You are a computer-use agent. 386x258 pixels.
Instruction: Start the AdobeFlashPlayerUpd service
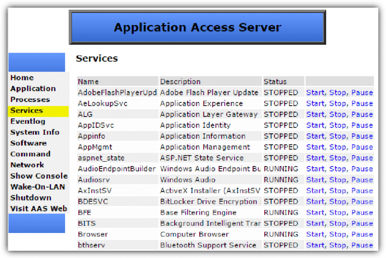(315, 92)
